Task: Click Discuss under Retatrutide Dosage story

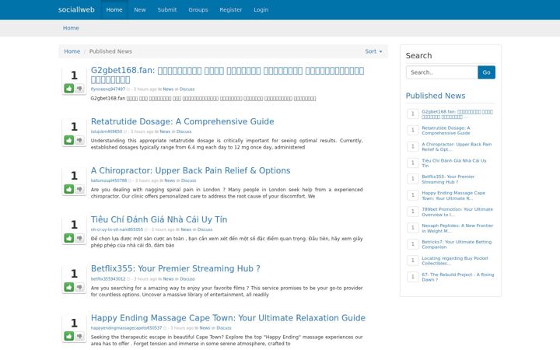Action: tap(184, 131)
